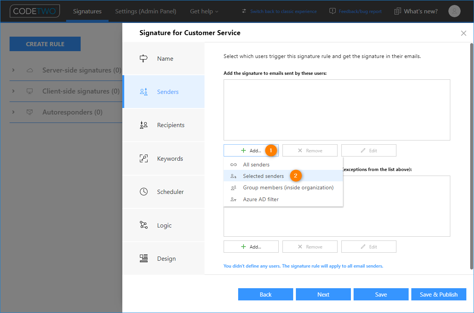
Task: Open the Signatures tab
Action: (87, 11)
